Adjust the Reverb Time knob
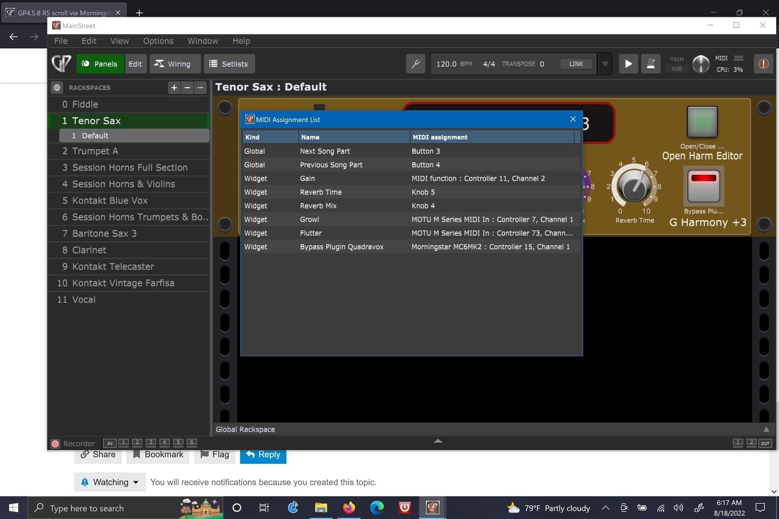This screenshot has height=519, width=779. coord(634,187)
